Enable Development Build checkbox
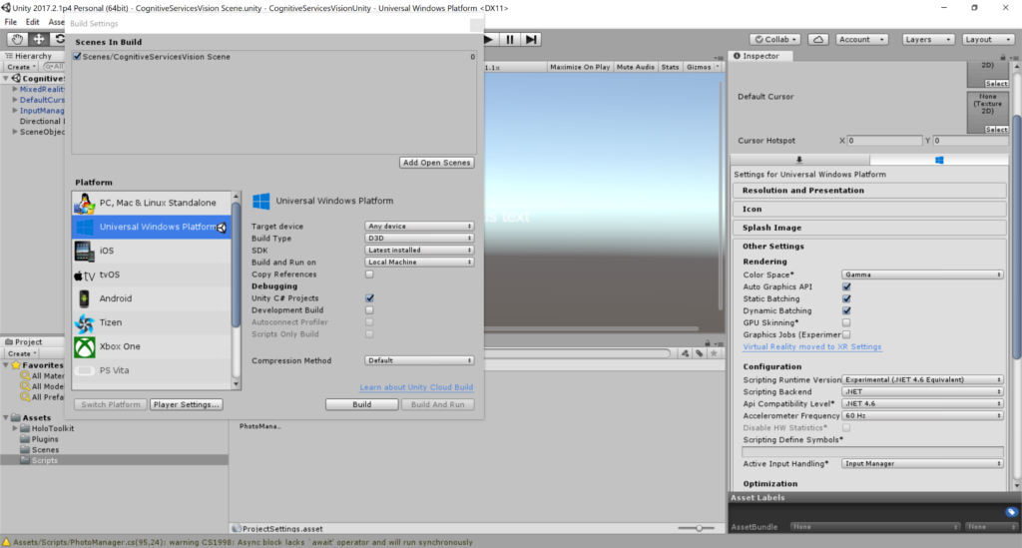 (369, 310)
